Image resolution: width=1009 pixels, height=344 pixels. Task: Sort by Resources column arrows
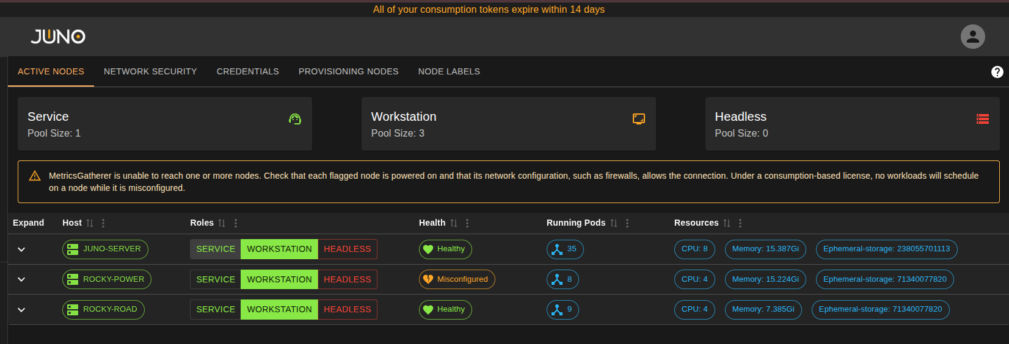click(727, 223)
